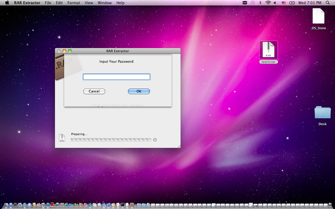The width and height of the screenshot is (335, 209).
Task: Launch Terminal from the Dock
Action: pyautogui.click(x=123, y=205)
